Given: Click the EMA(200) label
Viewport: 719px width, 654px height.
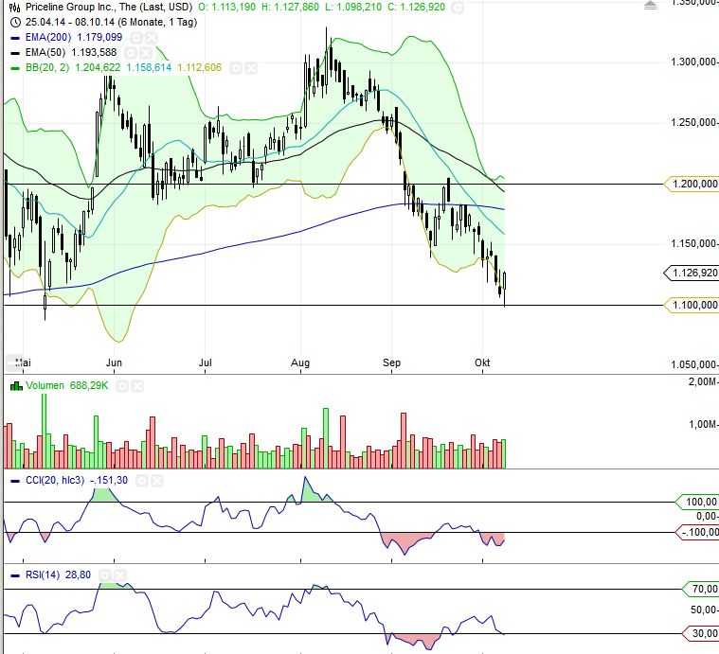Looking at the screenshot, I should [x=48, y=38].
